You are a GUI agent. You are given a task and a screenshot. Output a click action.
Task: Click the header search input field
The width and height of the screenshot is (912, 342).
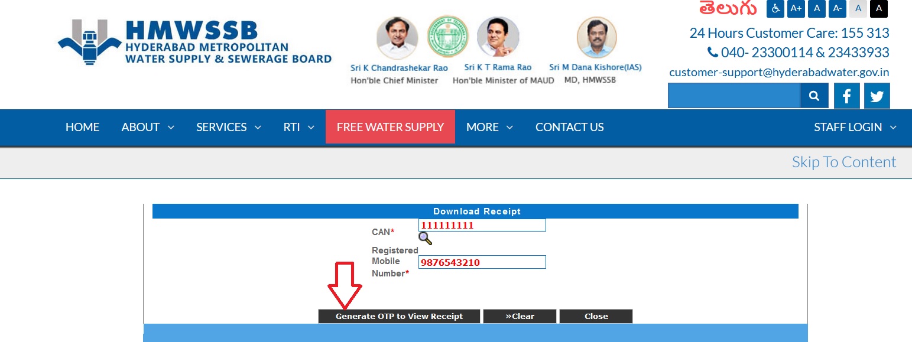(734, 96)
